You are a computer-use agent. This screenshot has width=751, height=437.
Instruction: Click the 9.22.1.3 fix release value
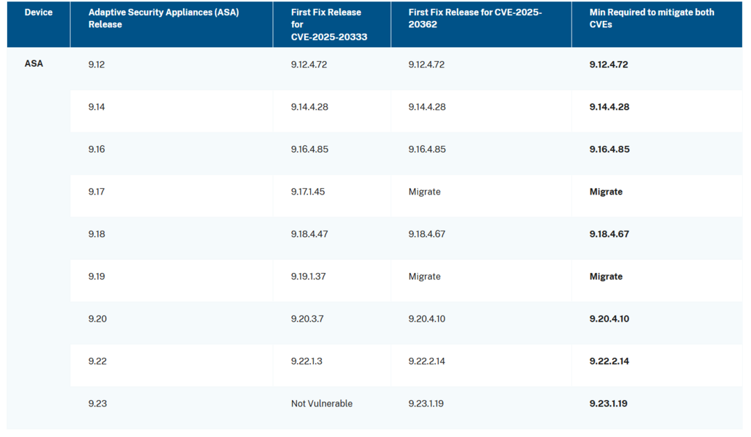pos(307,361)
